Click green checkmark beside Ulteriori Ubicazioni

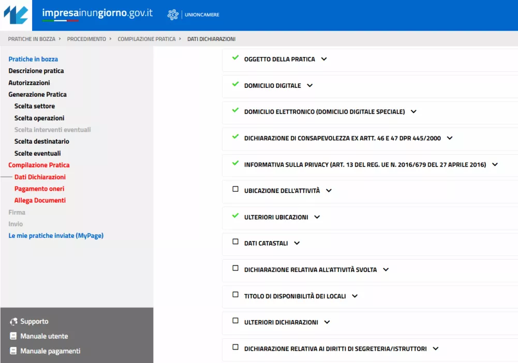point(235,216)
